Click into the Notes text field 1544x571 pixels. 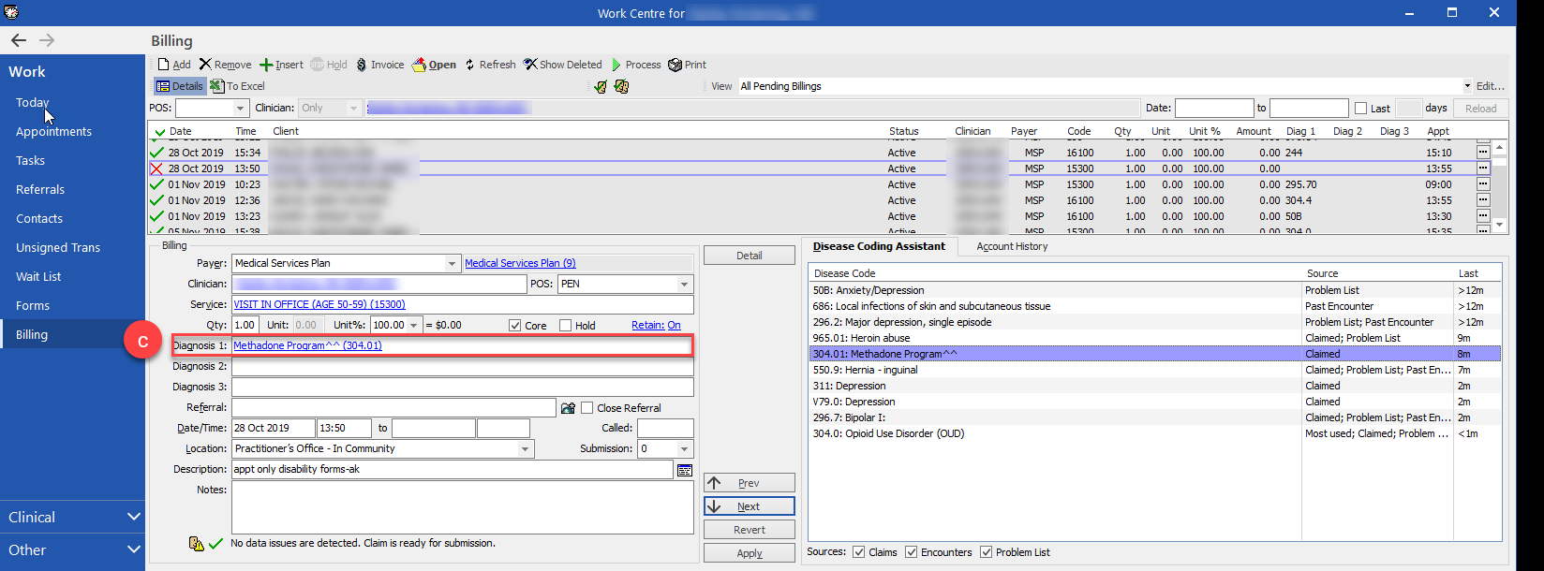[x=462, y=507]
